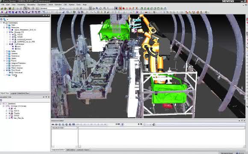248x154 pixels.
Task: Open the Operation Tree panel dropdown arrow
Action: tap(44, 97)
